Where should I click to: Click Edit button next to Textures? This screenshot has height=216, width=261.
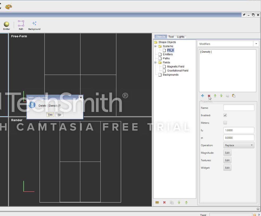point(227,160)
